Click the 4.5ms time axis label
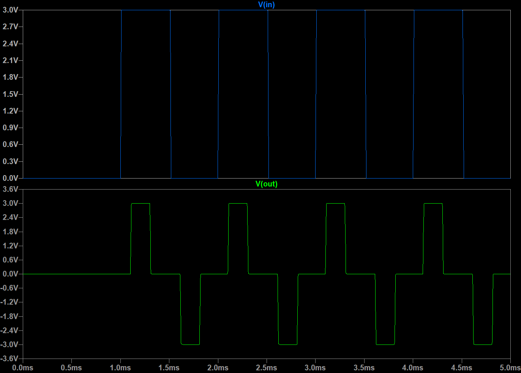 (462, 368)
